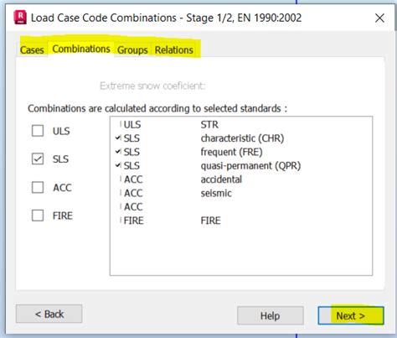397x338 pixels.
Task: Select the FIRE entry in standards list
Action: coord(170,221)
